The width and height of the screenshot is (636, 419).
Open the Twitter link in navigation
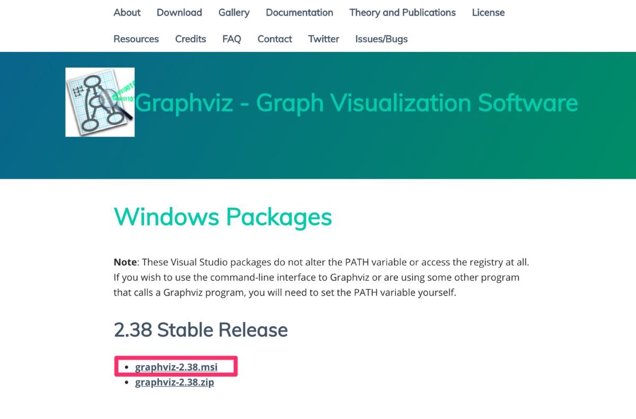click(x=323, y=39)
